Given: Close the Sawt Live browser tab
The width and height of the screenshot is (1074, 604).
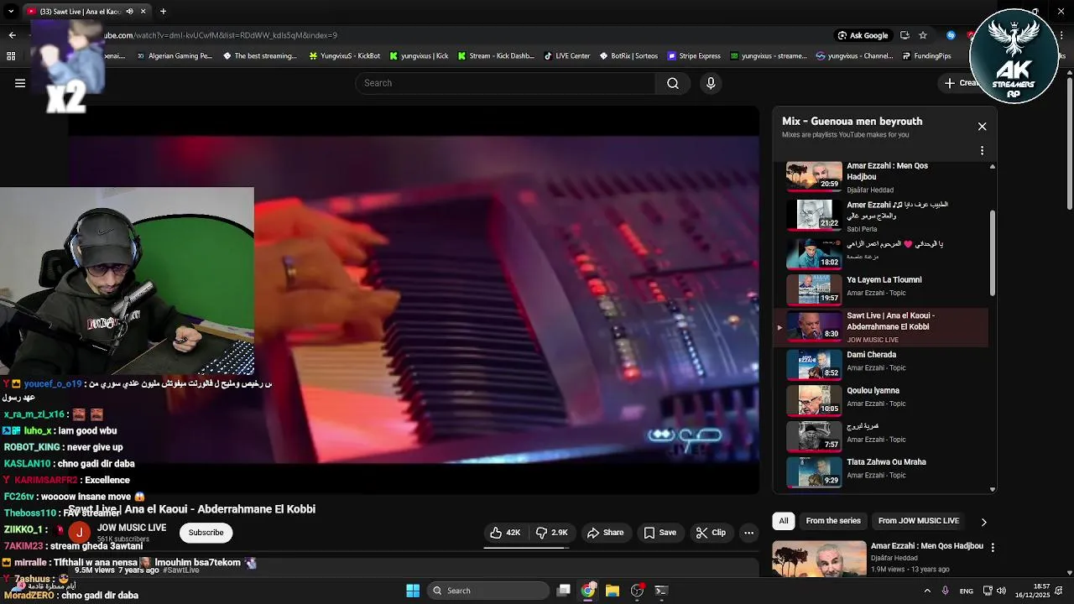Looking at the screenshot, I should click(x=143, y=12).
